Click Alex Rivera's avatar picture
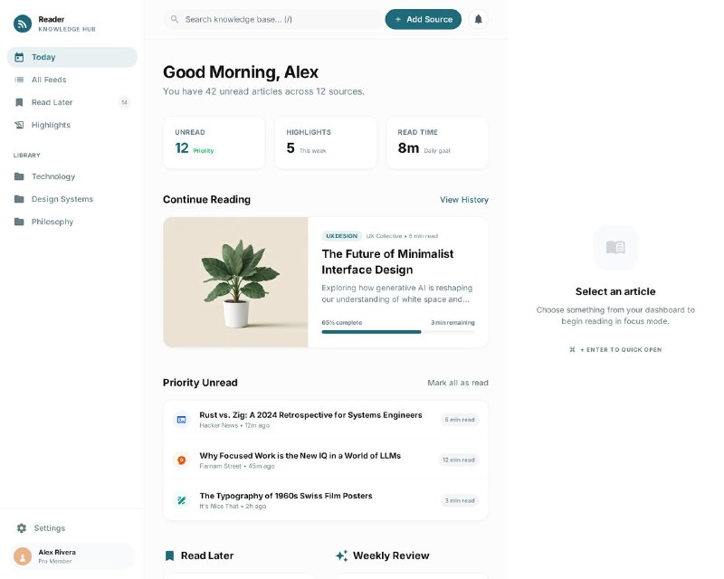Viewport: 724px width, 579px height. click(x=23, y=556)
